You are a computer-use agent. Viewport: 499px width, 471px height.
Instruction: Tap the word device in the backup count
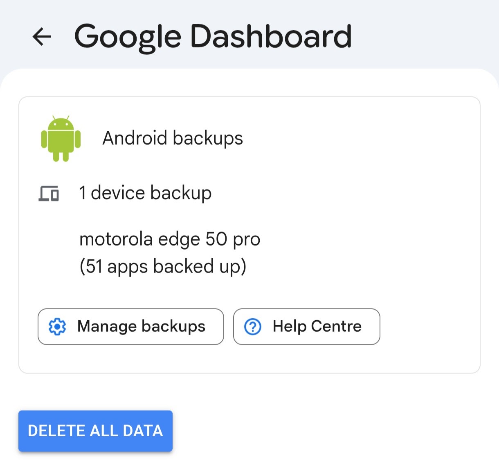pos(118,193)
